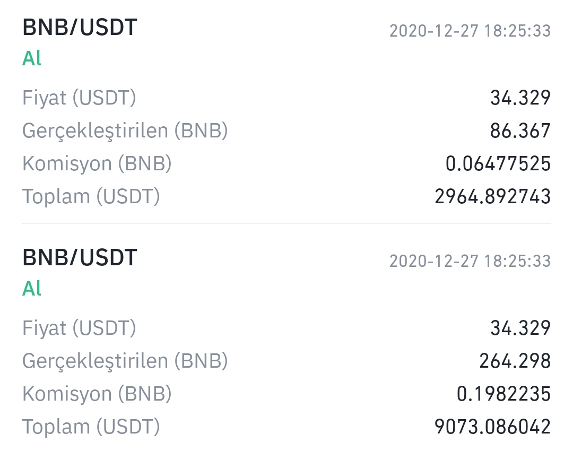Tap commission value 0.1982235
Viewport: 573px width, 451px height.
(503, 394)
